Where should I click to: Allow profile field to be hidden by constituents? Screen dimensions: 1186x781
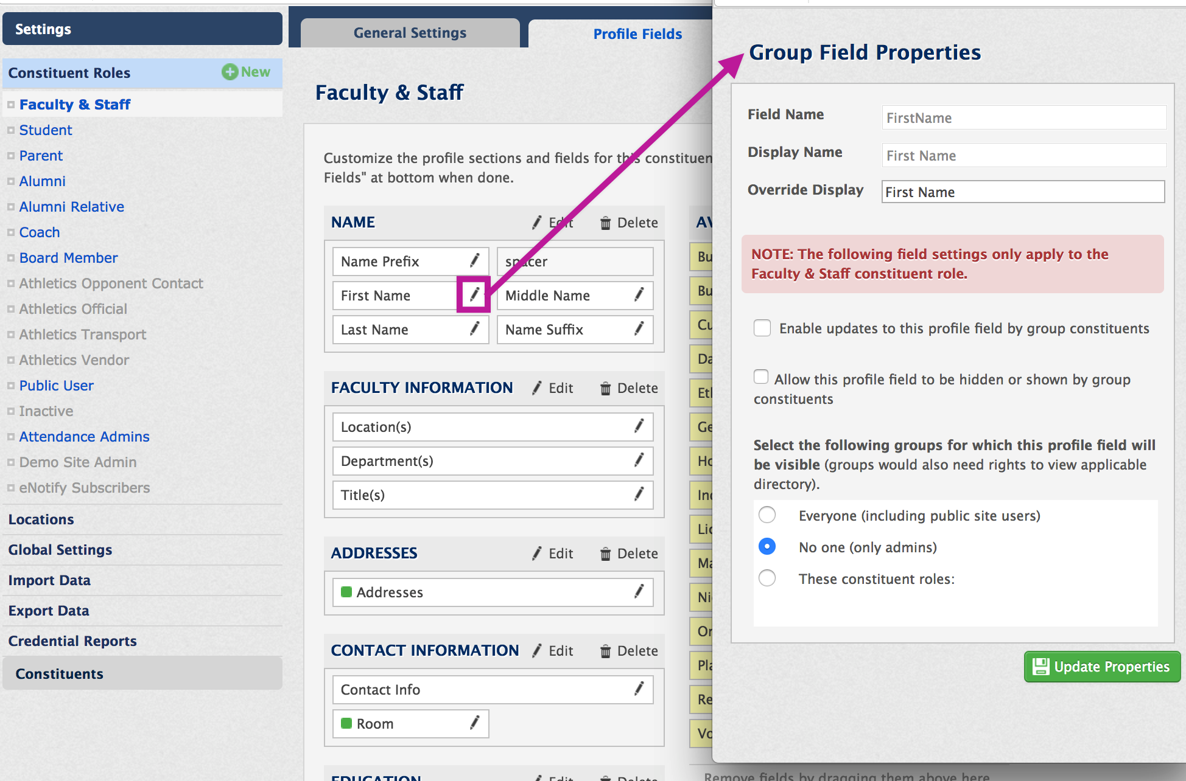pos(761,377)
